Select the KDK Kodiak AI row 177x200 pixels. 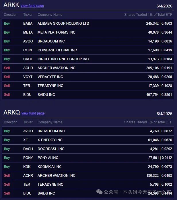pos(88,167)
